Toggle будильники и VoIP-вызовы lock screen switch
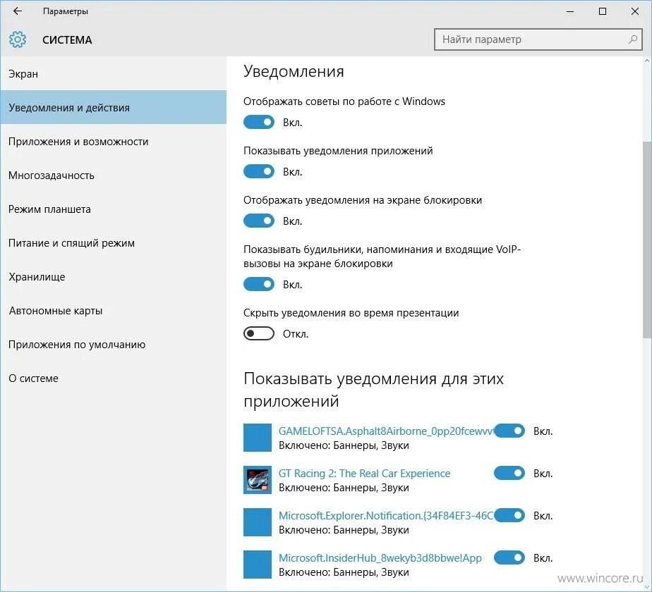This screenshot has height=592, width=652. (259, 284)
